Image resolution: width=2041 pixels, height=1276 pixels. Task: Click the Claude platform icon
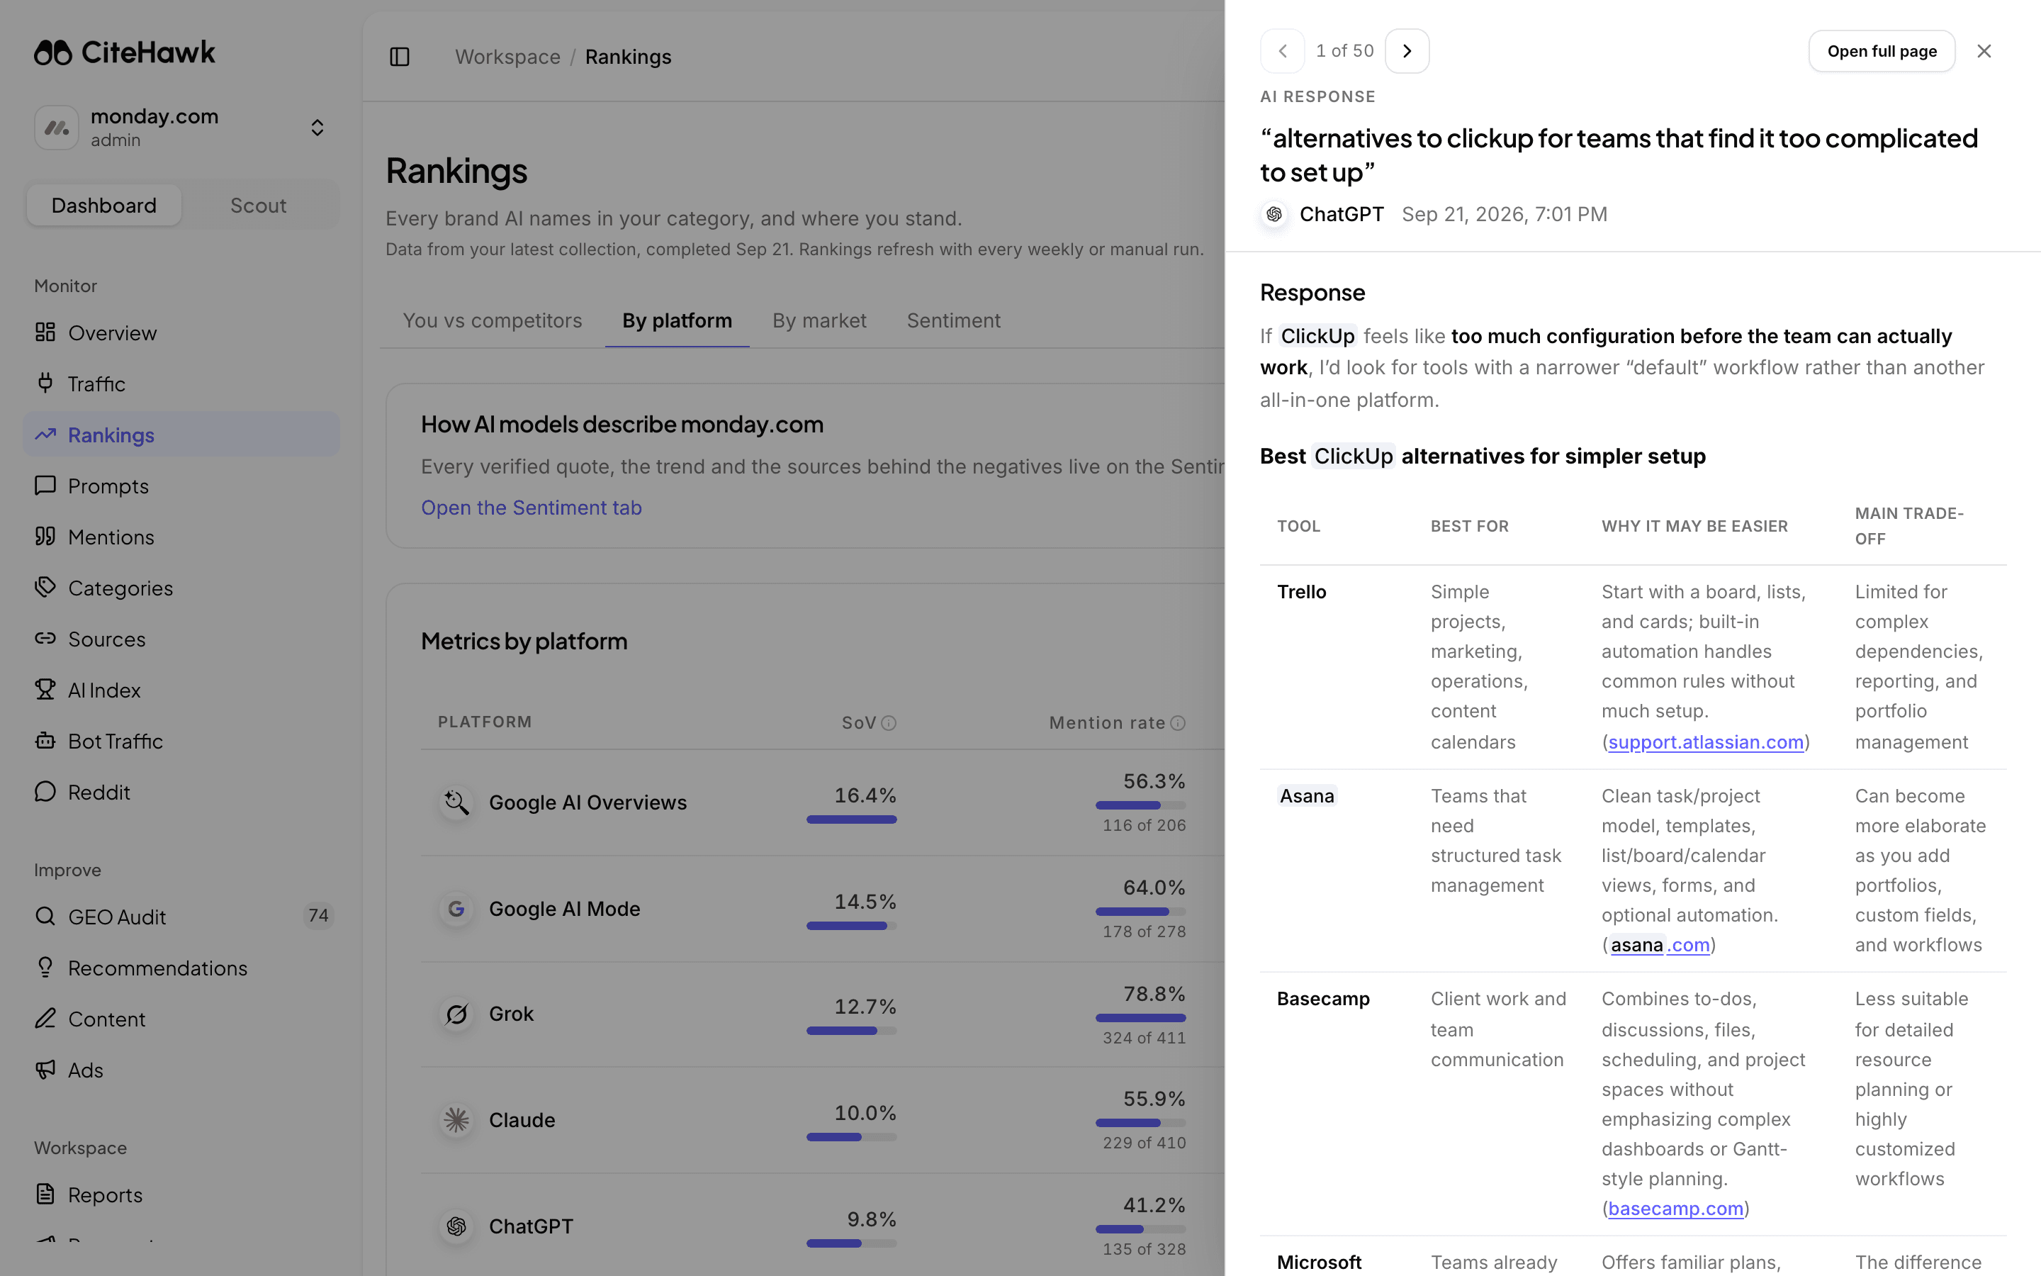[x=456, y=1120]
